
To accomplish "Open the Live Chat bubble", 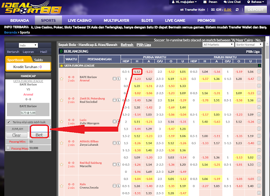I will [x=225, y=2].
